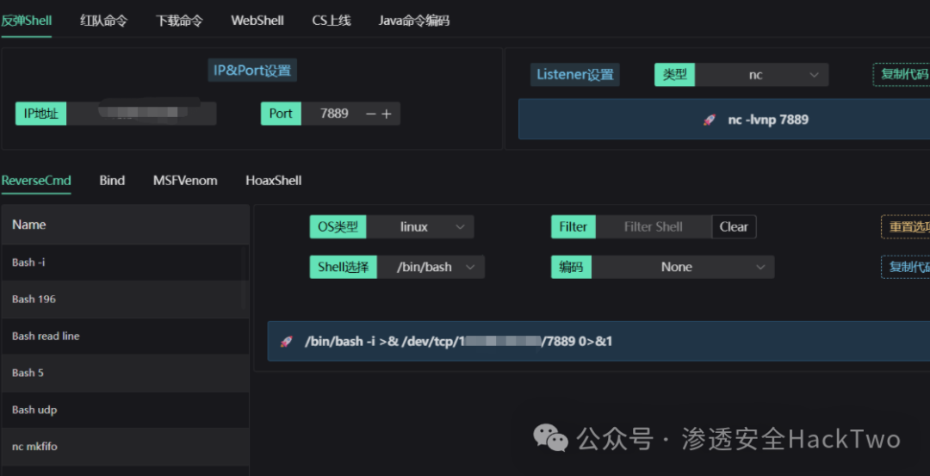
Task: Click the rocket icon beside nc -lvnp 7889
Action: click(x=710, y=120)
